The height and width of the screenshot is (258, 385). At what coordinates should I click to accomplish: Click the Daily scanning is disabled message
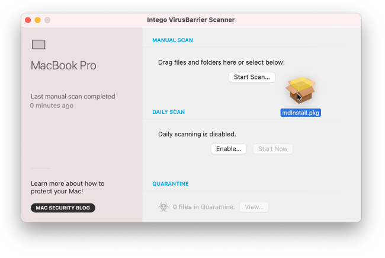pyautogui.click(x=197, y=134)
